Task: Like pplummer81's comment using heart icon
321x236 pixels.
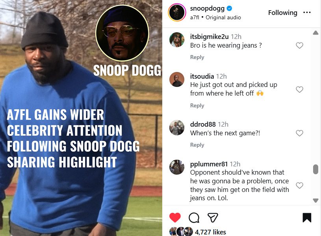Action: click(x=299, y=185)
